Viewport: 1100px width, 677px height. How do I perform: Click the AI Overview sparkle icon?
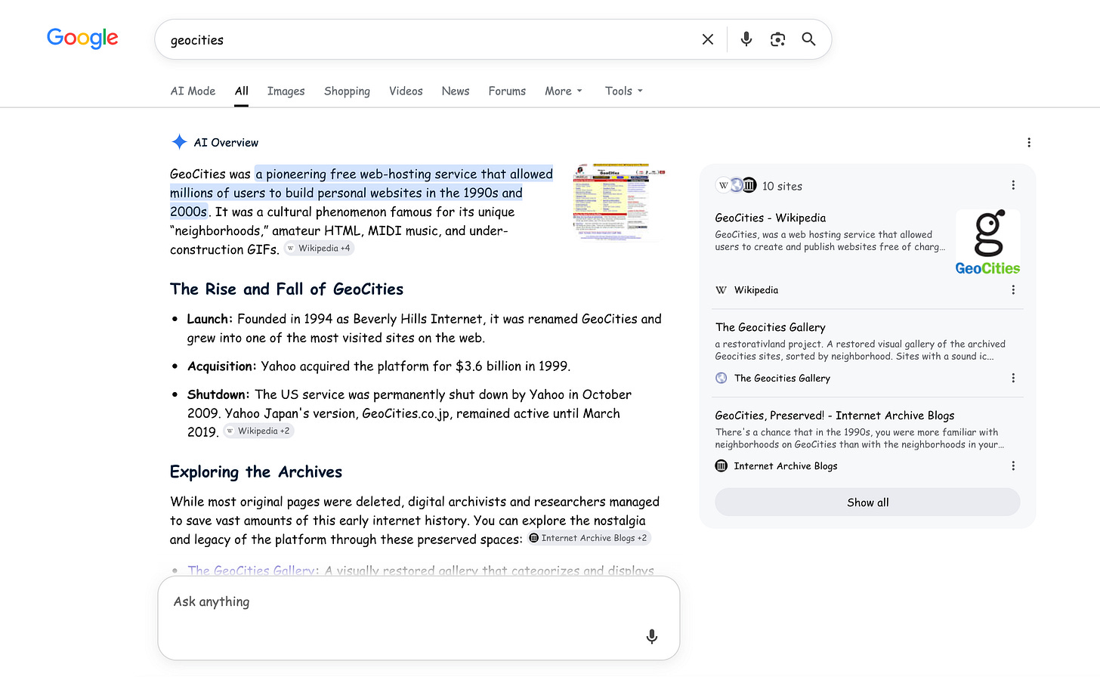click(179, 142)
